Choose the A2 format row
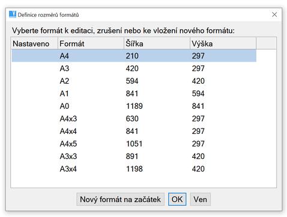 coord(134,81)
